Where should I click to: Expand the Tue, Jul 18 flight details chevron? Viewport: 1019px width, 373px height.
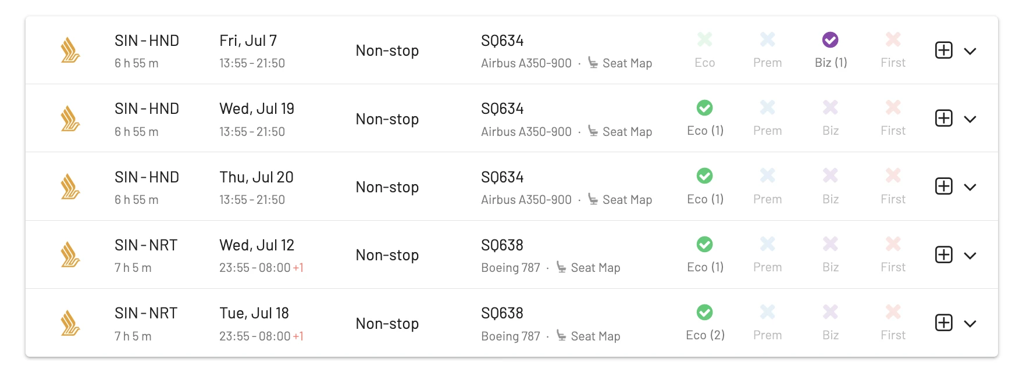click(970, 324)
